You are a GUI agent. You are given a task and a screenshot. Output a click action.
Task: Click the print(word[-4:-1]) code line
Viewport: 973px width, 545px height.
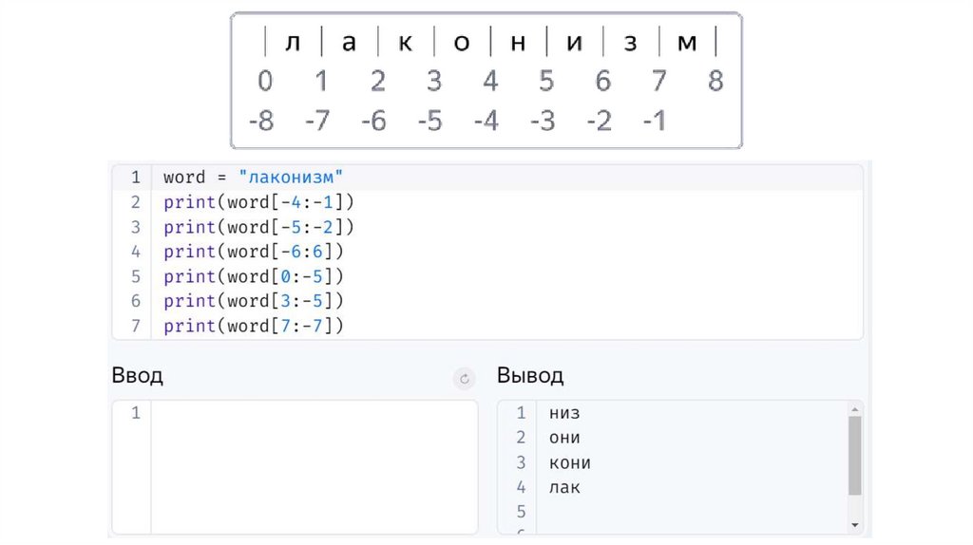(x=258, y=202)
